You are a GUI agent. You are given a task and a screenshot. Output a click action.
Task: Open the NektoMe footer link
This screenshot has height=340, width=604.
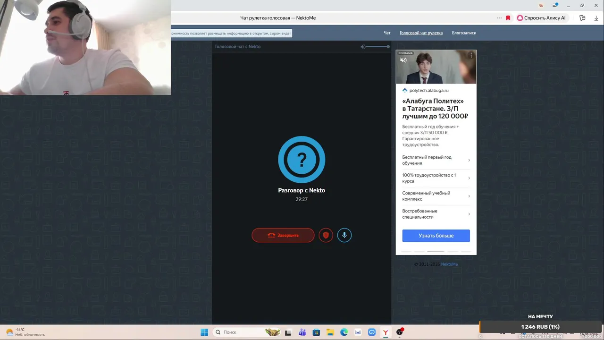[x=449, y=264]
